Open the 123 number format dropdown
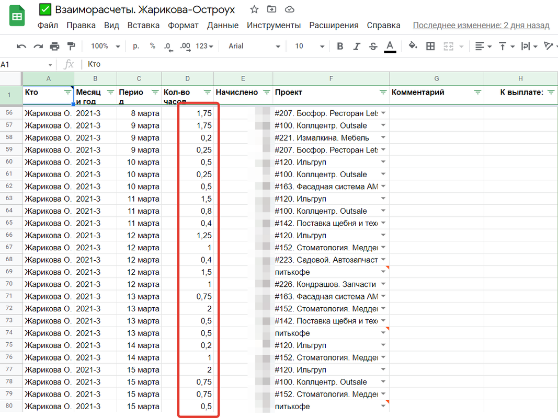The image size is (558, 418). [x=204, y=46]
